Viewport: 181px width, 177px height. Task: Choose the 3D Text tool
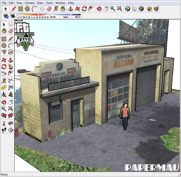click(x=11, y=95)
